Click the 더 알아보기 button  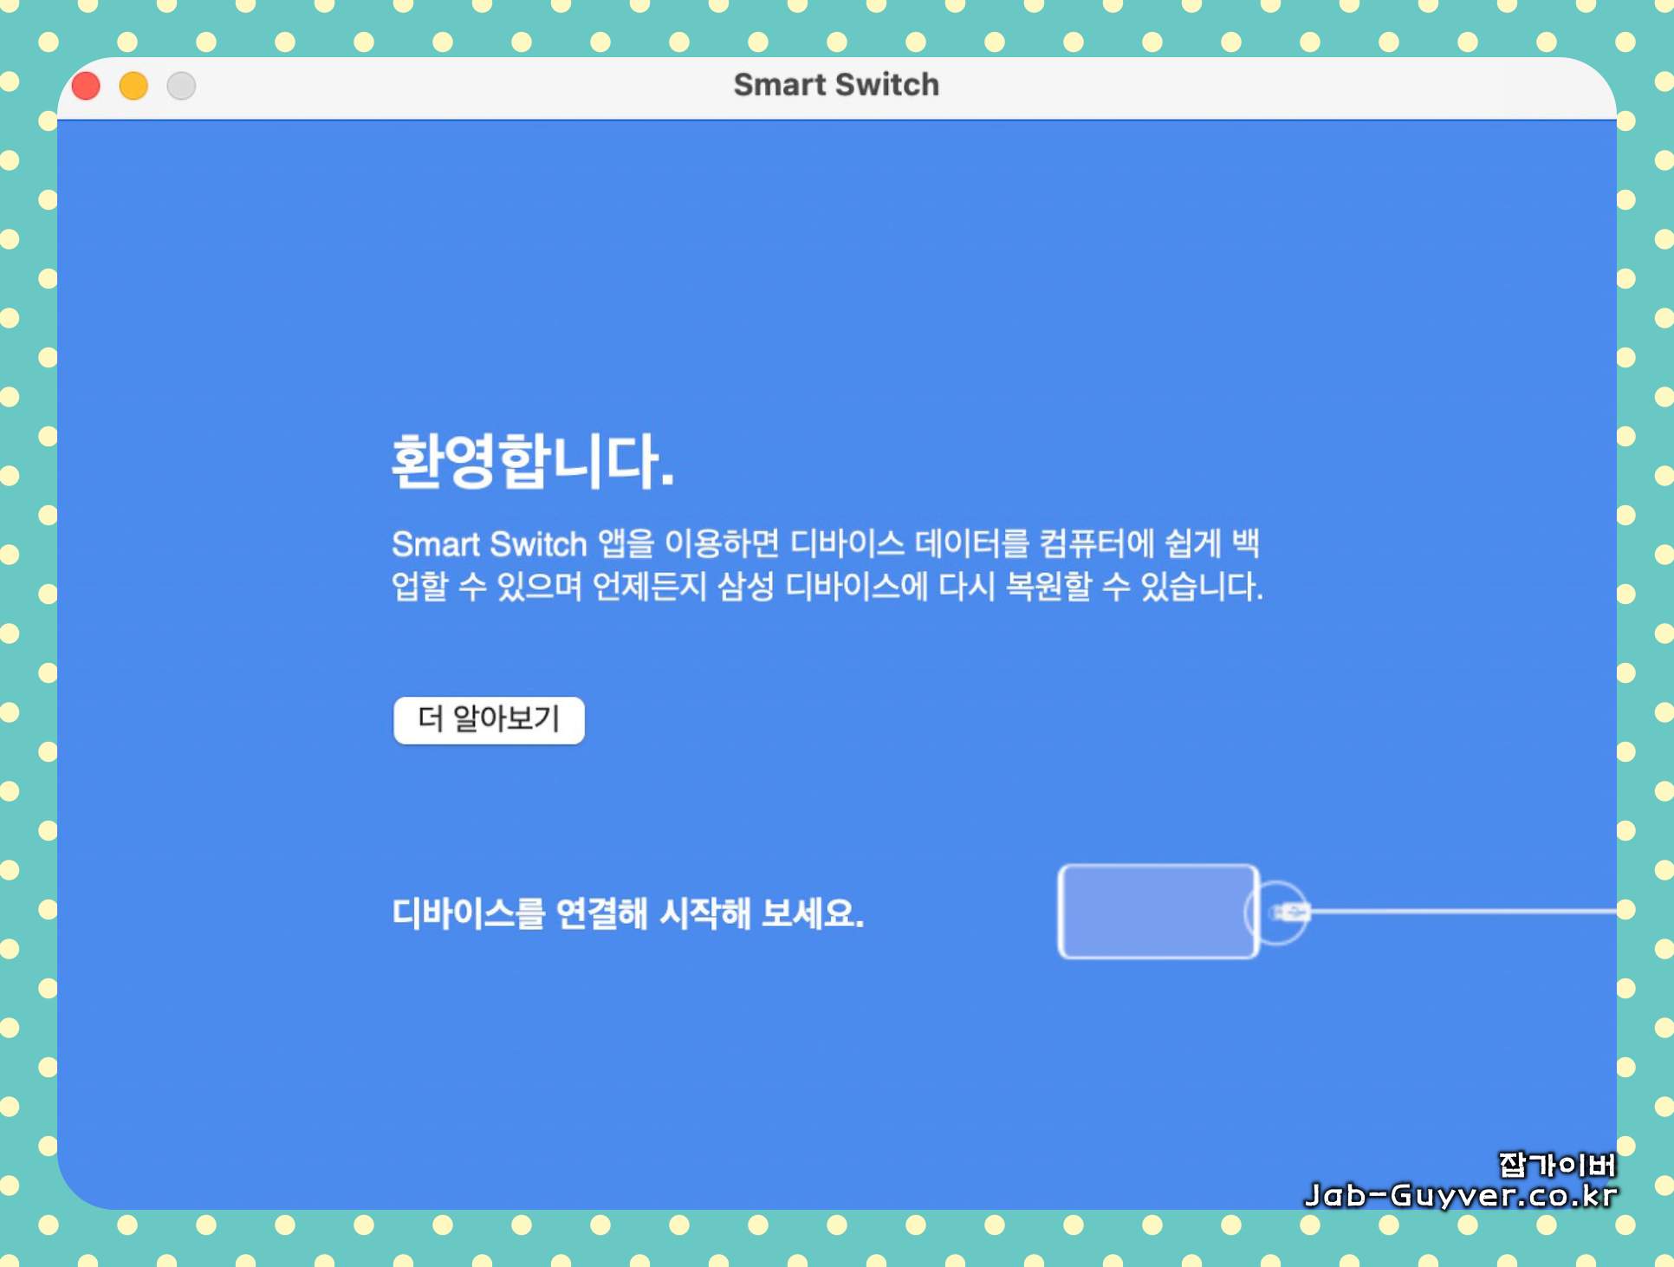[489, 719]
